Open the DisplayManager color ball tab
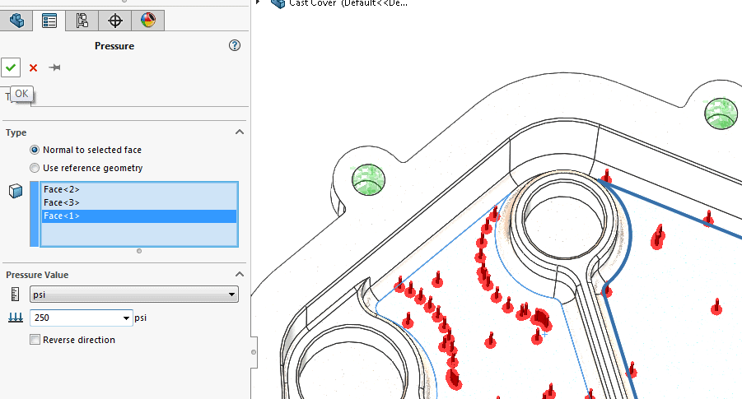 147,20
